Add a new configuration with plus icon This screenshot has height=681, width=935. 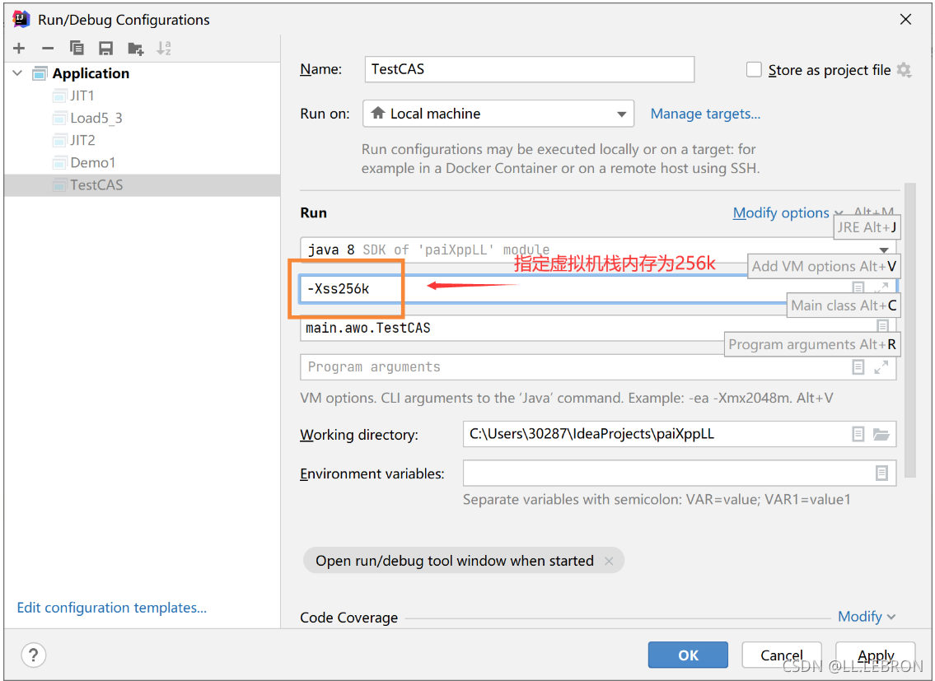(19, 49)
